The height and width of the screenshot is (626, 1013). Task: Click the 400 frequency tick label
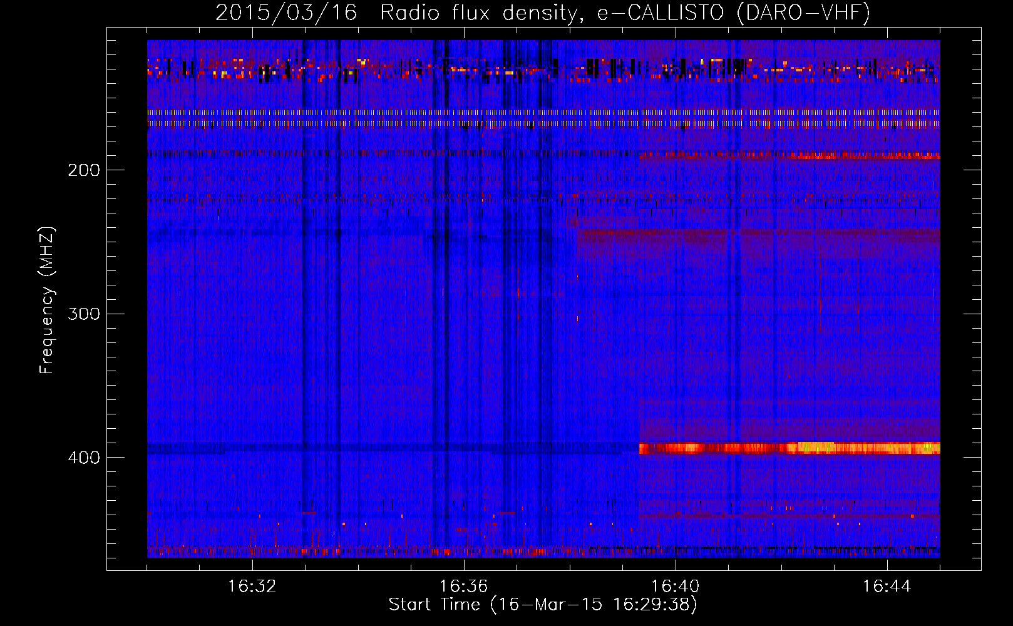tap(84, 458)
